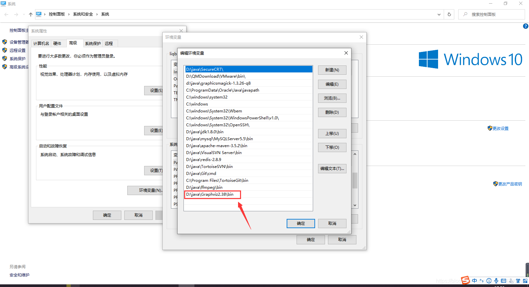Click 编辑(E) button
529x287 pixels.
click(332, 84)
